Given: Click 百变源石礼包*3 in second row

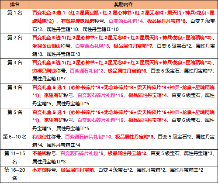Looking at the screenshot, I should coord(92,46).
